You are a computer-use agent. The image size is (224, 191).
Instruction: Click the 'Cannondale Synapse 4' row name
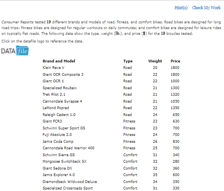coord(62,101)
